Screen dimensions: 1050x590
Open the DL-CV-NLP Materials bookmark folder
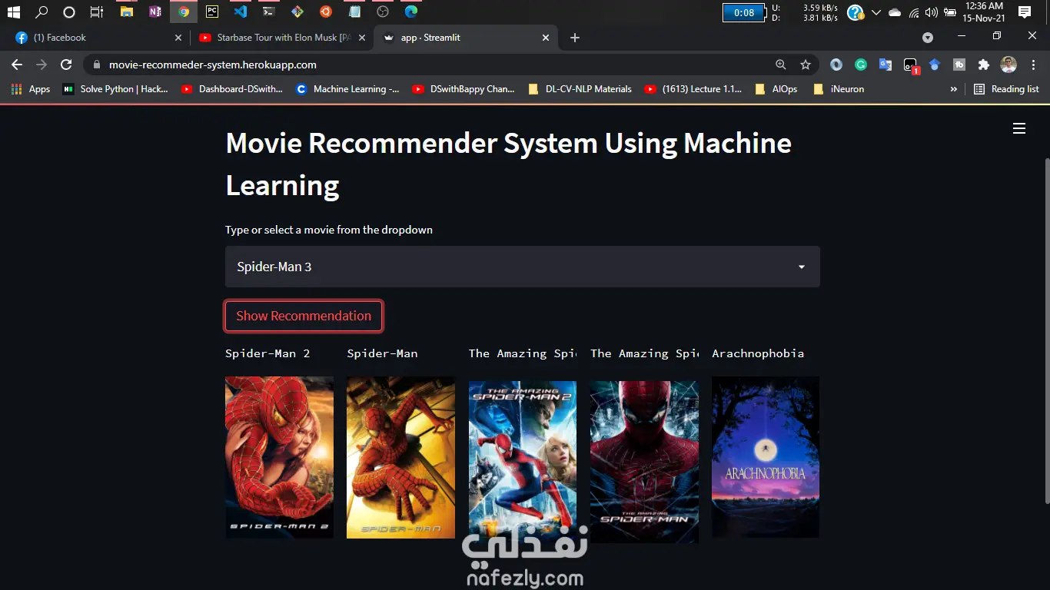point(580,89)
